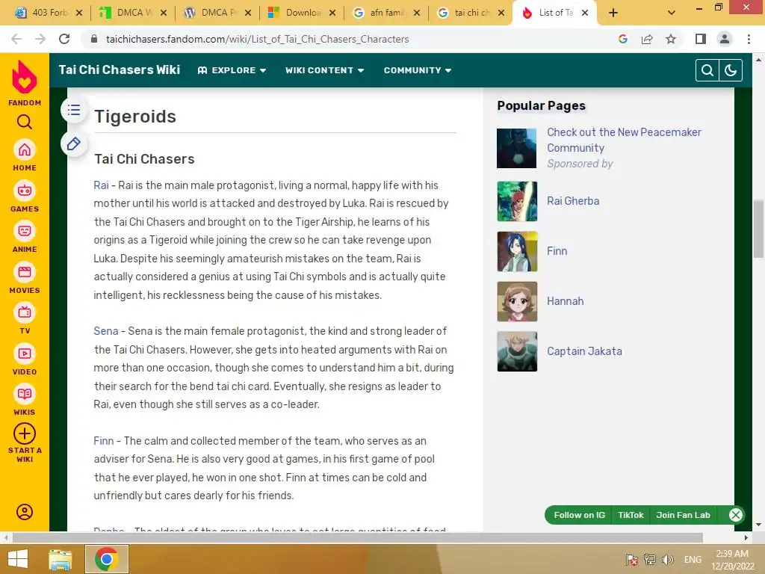Click the TikTok button
This screenshot has height=574, width=765.
[631, 515]
